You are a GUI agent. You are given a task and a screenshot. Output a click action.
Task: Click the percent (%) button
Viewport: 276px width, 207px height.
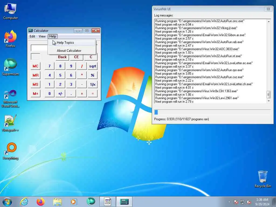coord(93,75)
